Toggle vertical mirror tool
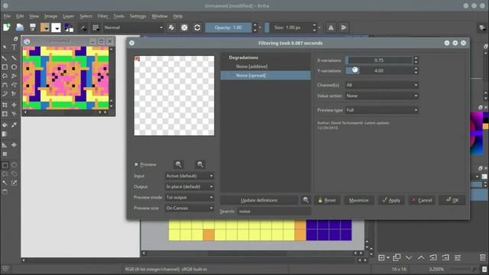 click(x=344, y=27)
